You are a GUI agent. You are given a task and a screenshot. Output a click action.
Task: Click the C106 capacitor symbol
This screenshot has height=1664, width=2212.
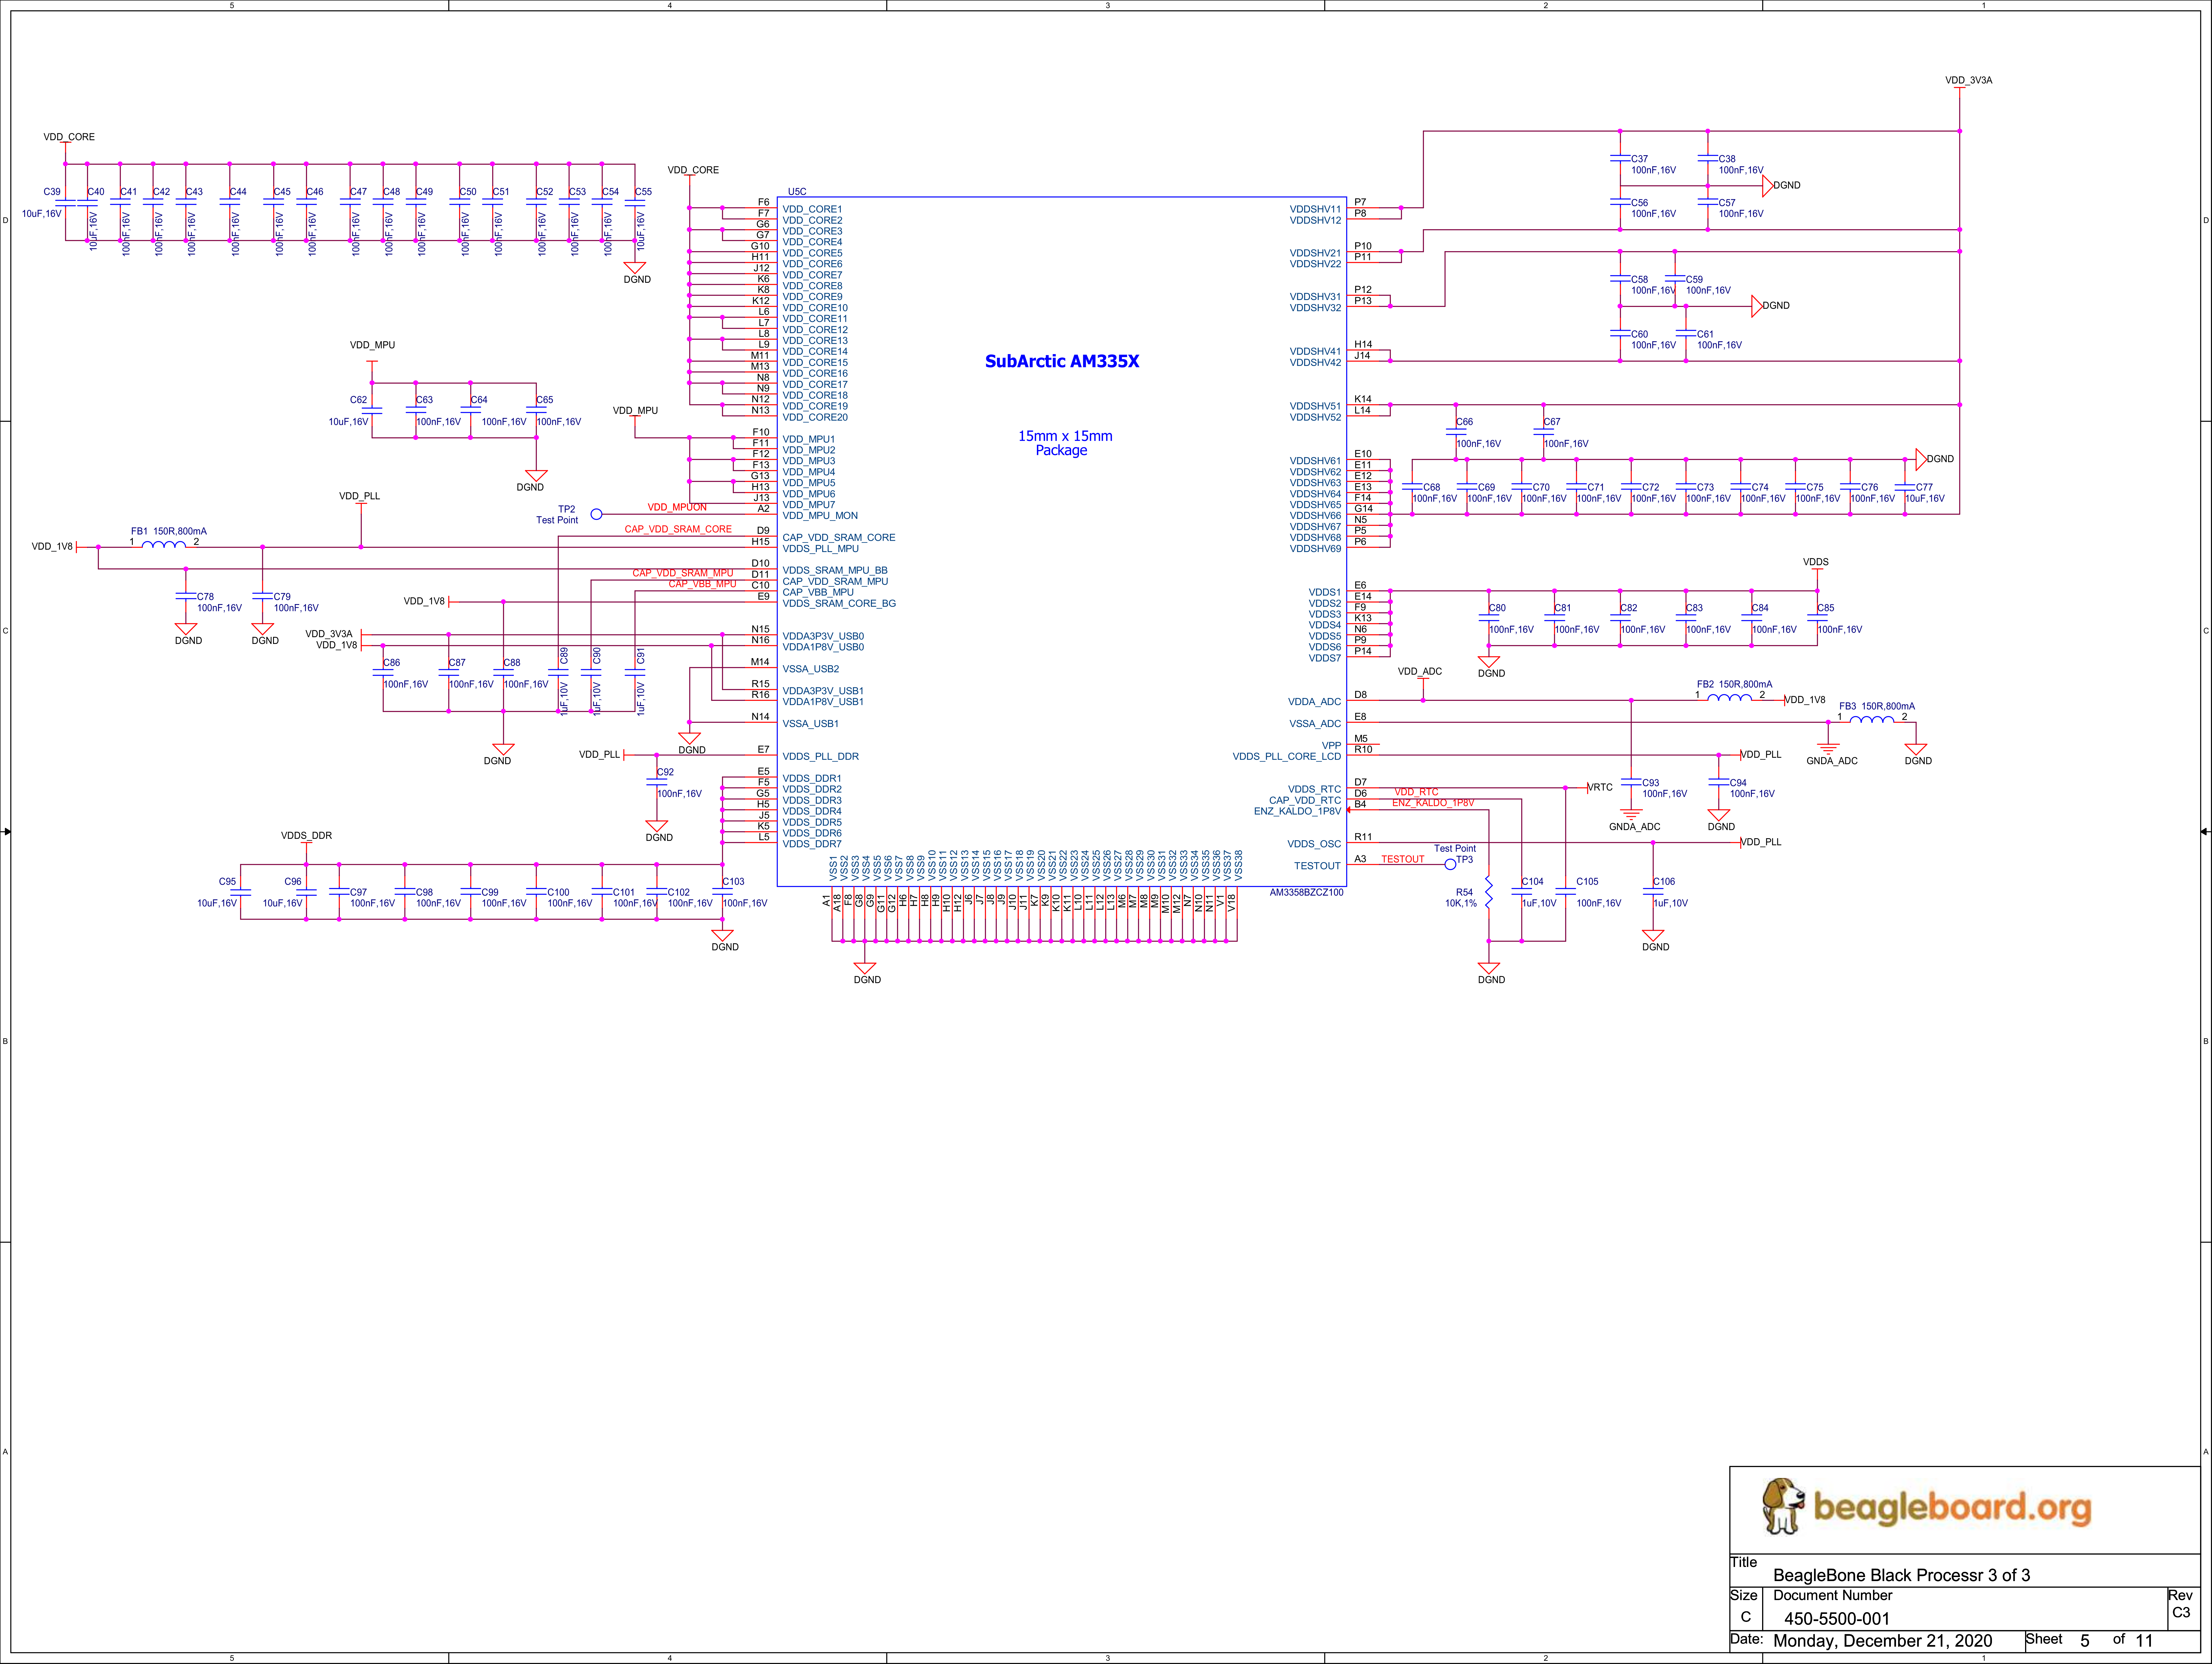coord(1653,891)
